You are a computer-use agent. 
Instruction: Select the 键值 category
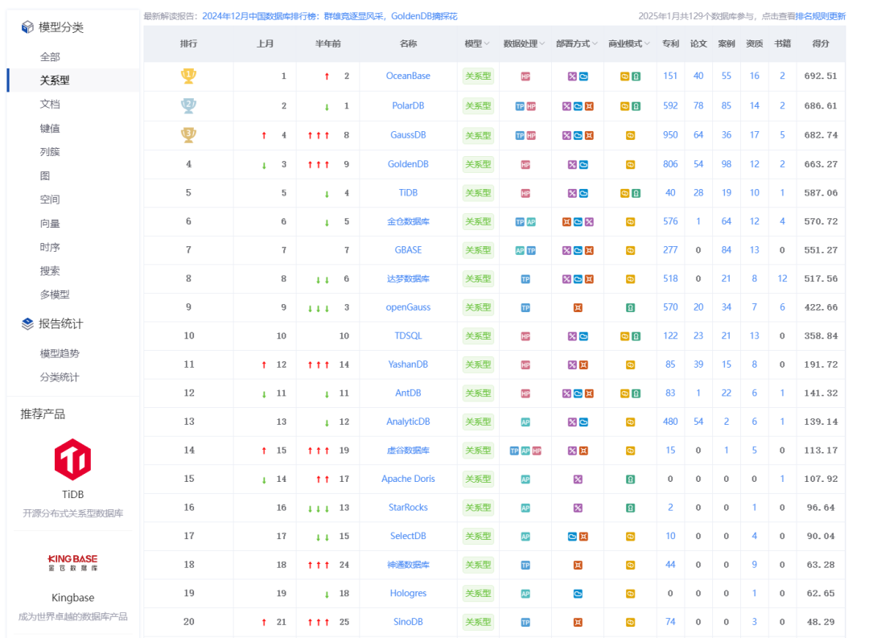click(50, 128)
